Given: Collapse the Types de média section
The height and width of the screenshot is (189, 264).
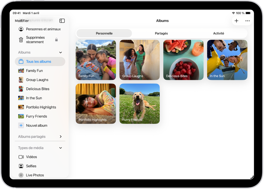Looking at the screenshot, I should click(61, 148).
